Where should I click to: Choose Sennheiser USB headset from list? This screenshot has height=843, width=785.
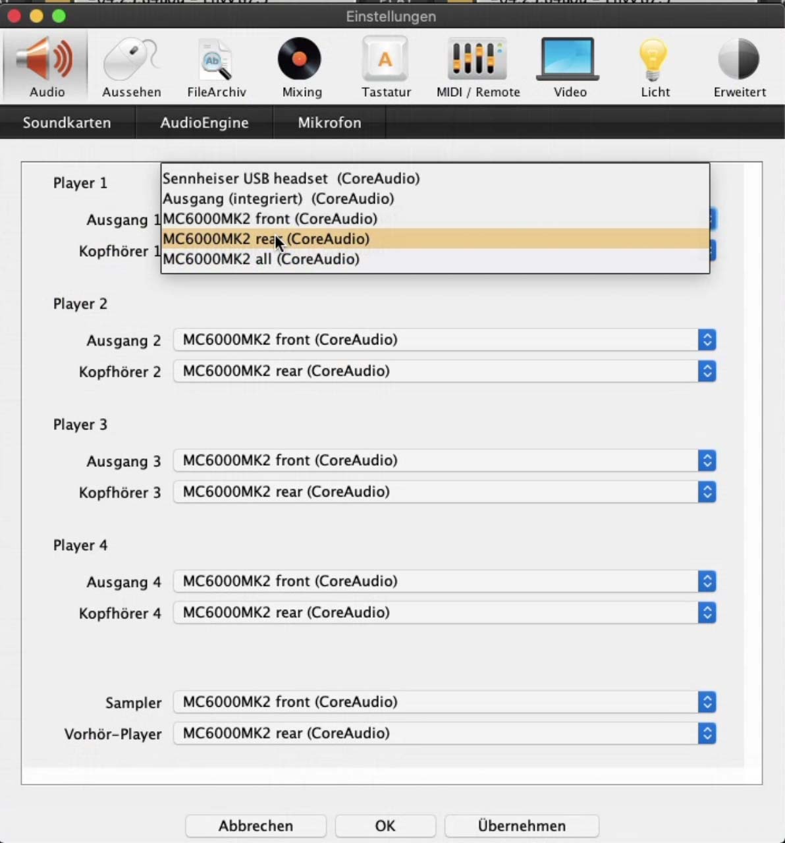pyautogui.click(x=291, y=178)
